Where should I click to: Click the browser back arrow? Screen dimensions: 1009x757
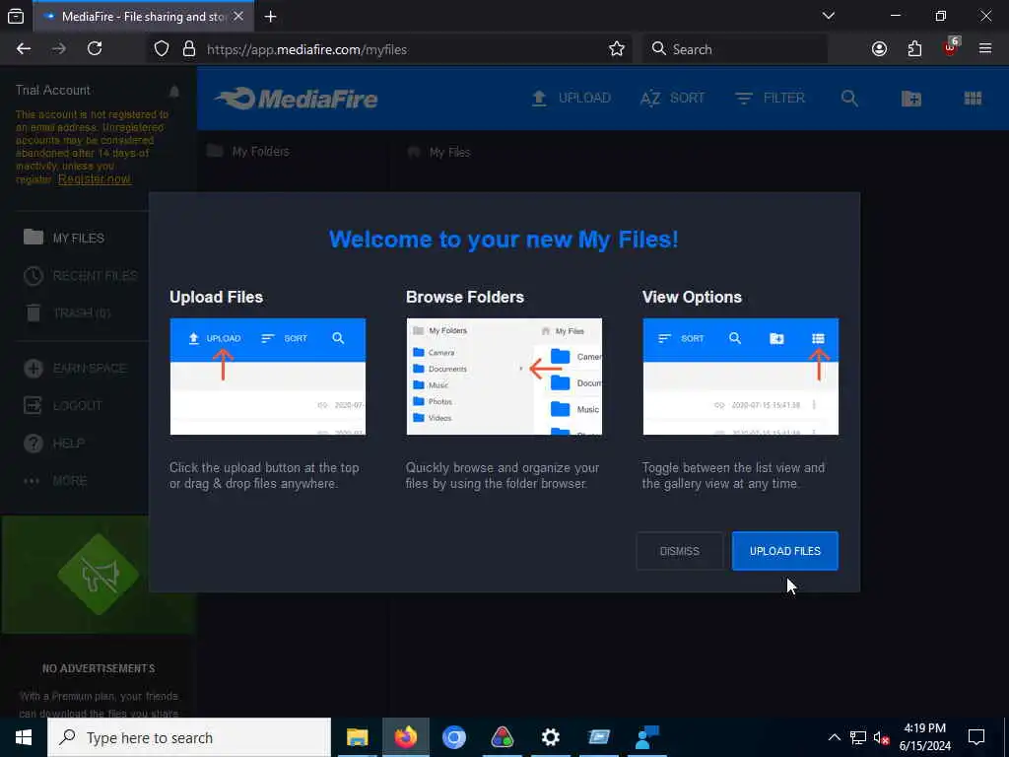(x=24, y=49)
